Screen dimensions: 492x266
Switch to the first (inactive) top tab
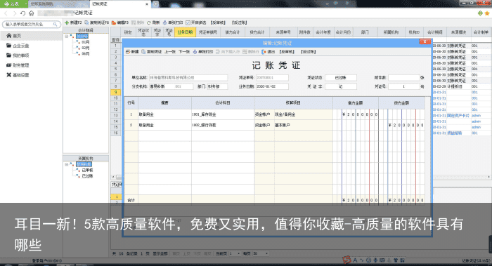click(58, 4)
